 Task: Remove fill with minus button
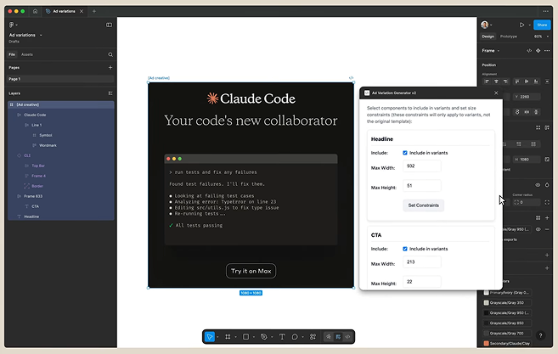coord(547,229)
